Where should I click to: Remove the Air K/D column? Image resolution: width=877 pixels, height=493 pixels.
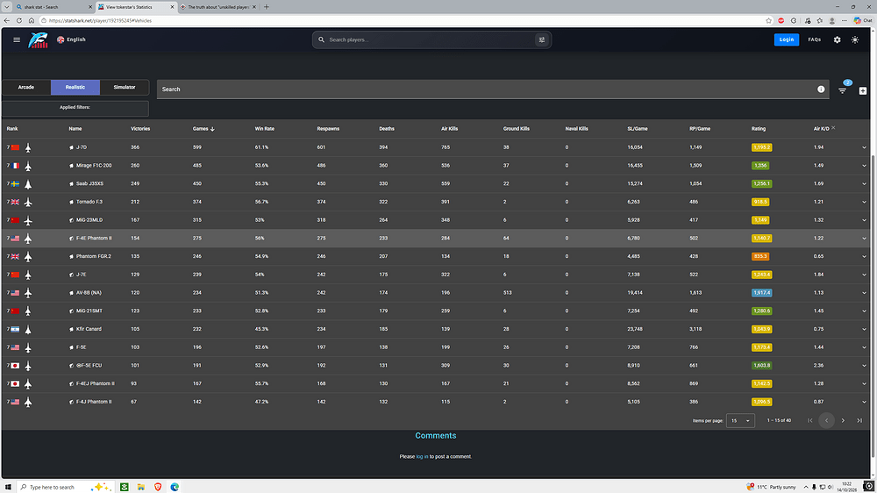point(833,127)
